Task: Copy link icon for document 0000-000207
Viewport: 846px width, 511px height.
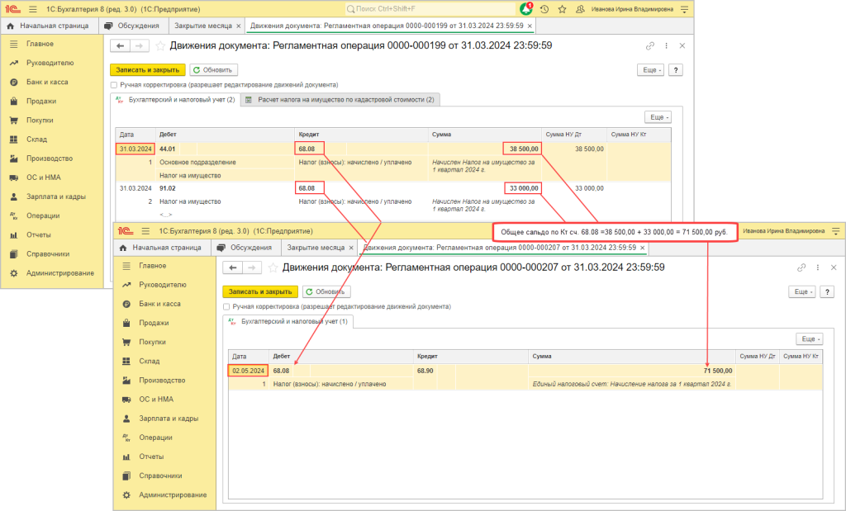Action: (x=801, y=268)
